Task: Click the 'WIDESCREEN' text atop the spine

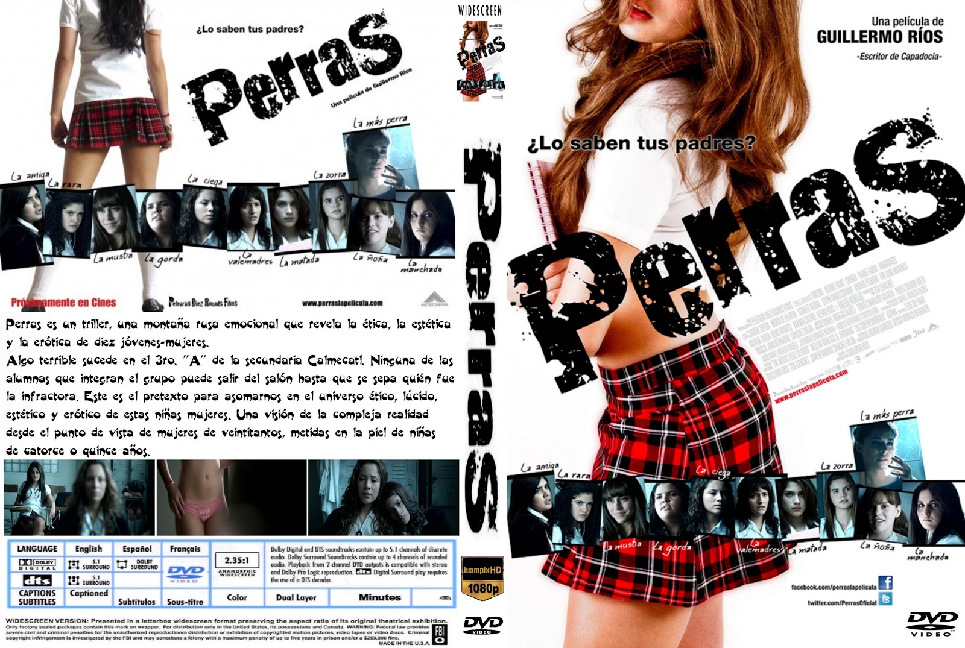Action: 480,10
